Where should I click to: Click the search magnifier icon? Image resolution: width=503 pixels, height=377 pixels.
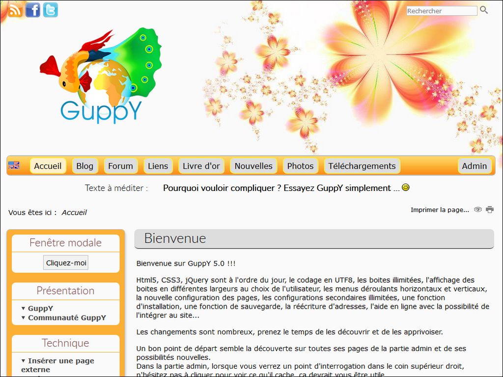pyautogui.click(x=484, y=10)
